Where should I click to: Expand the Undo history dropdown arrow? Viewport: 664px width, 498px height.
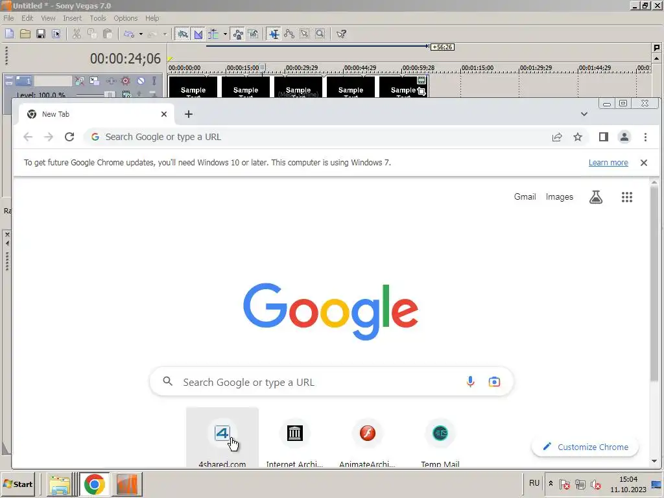pyautogui.click(x=141, y=34)
